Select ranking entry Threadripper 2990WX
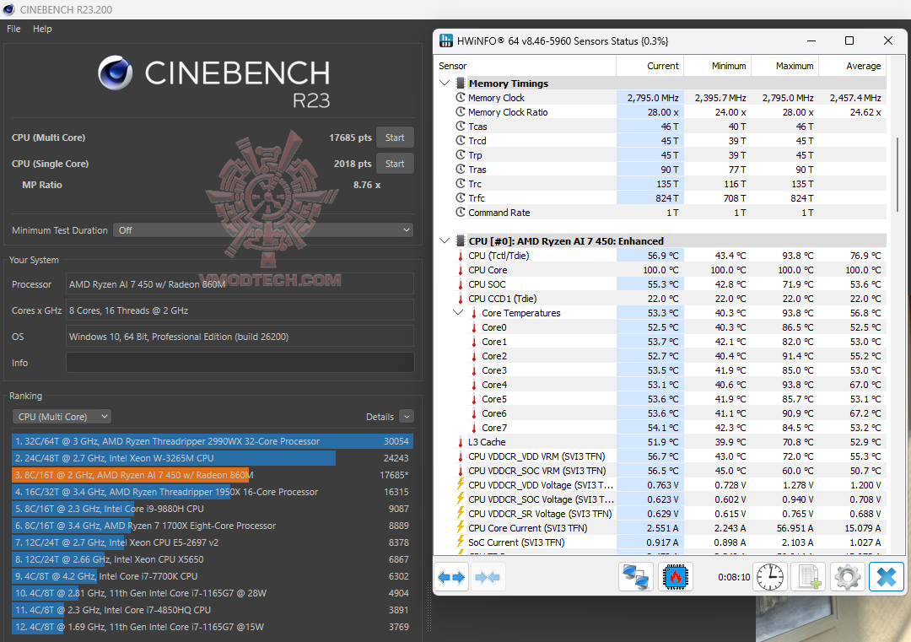This screenshot has height=642, width=911. point(213,441)
